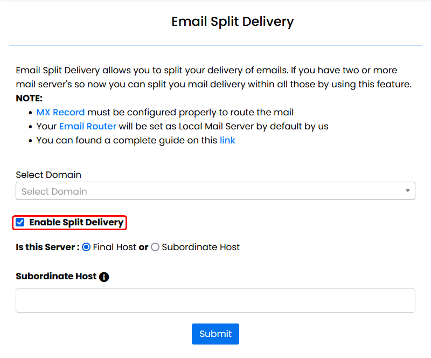Select the Final Host radio button
431x358 pixels.
pyautogui.click(x=86, y=247)
